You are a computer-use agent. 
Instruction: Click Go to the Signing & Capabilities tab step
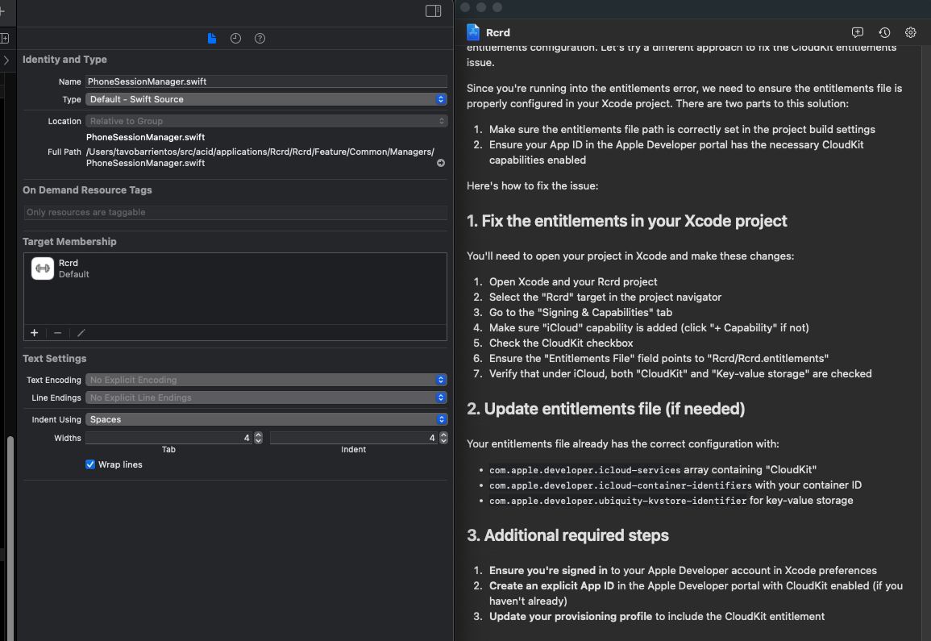(580, 313)
